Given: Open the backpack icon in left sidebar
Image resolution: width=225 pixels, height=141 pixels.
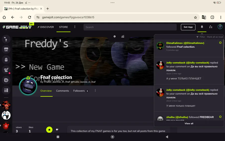Looking at the screenshot, I should point(6,60).
